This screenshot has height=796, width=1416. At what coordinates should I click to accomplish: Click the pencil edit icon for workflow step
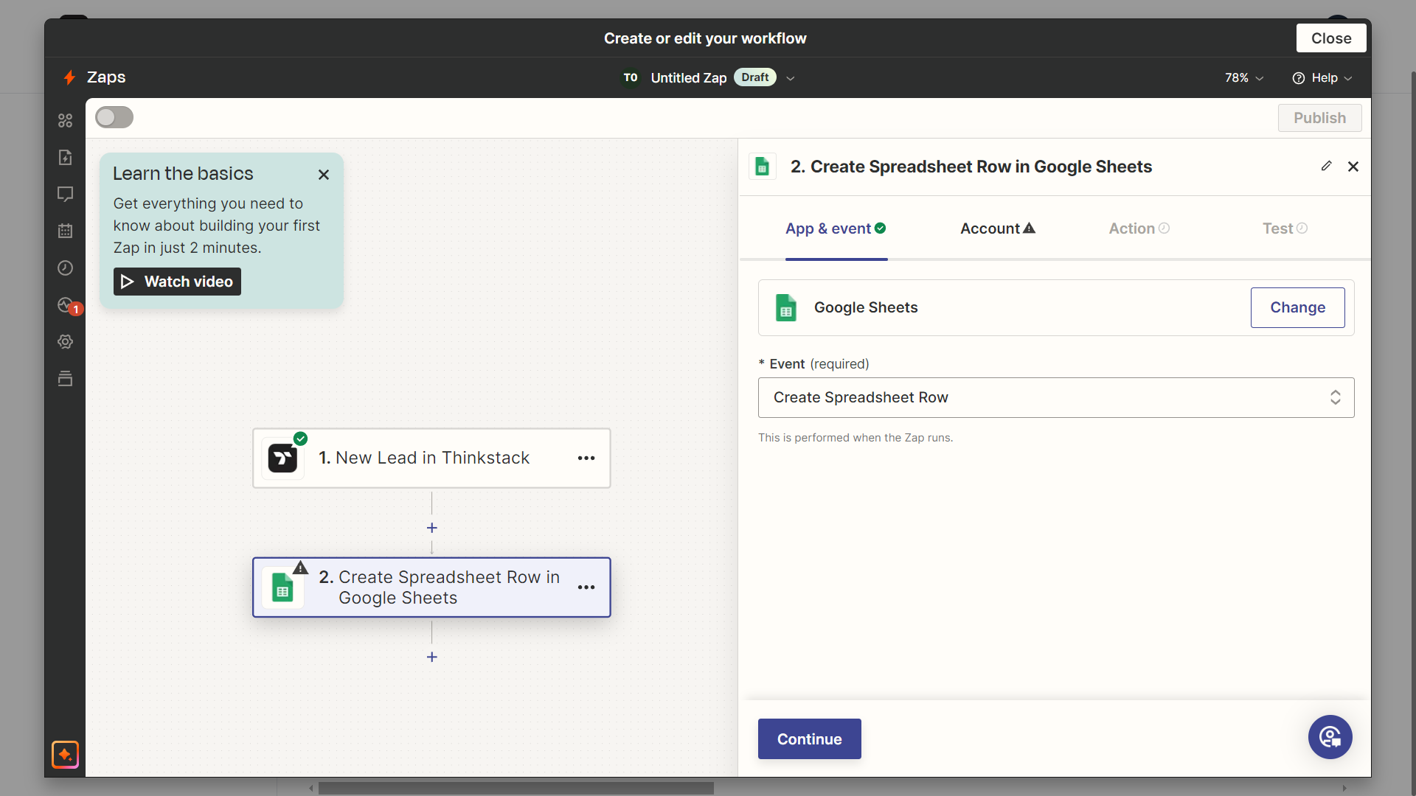[x=1325, y=166]
